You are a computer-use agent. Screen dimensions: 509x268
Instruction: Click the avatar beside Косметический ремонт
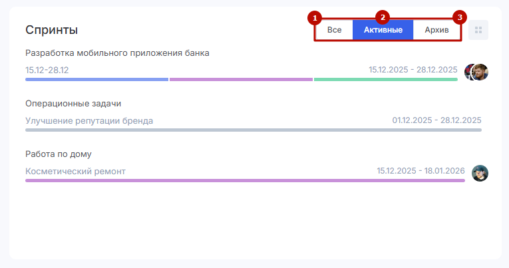[x=480, y=173]
